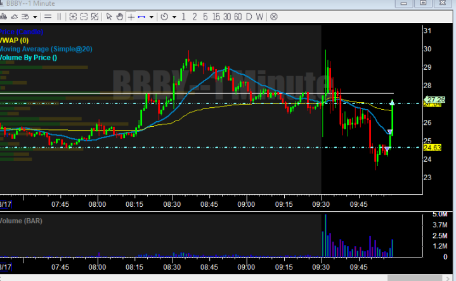Click the Price (Candle) legend label

21,32
